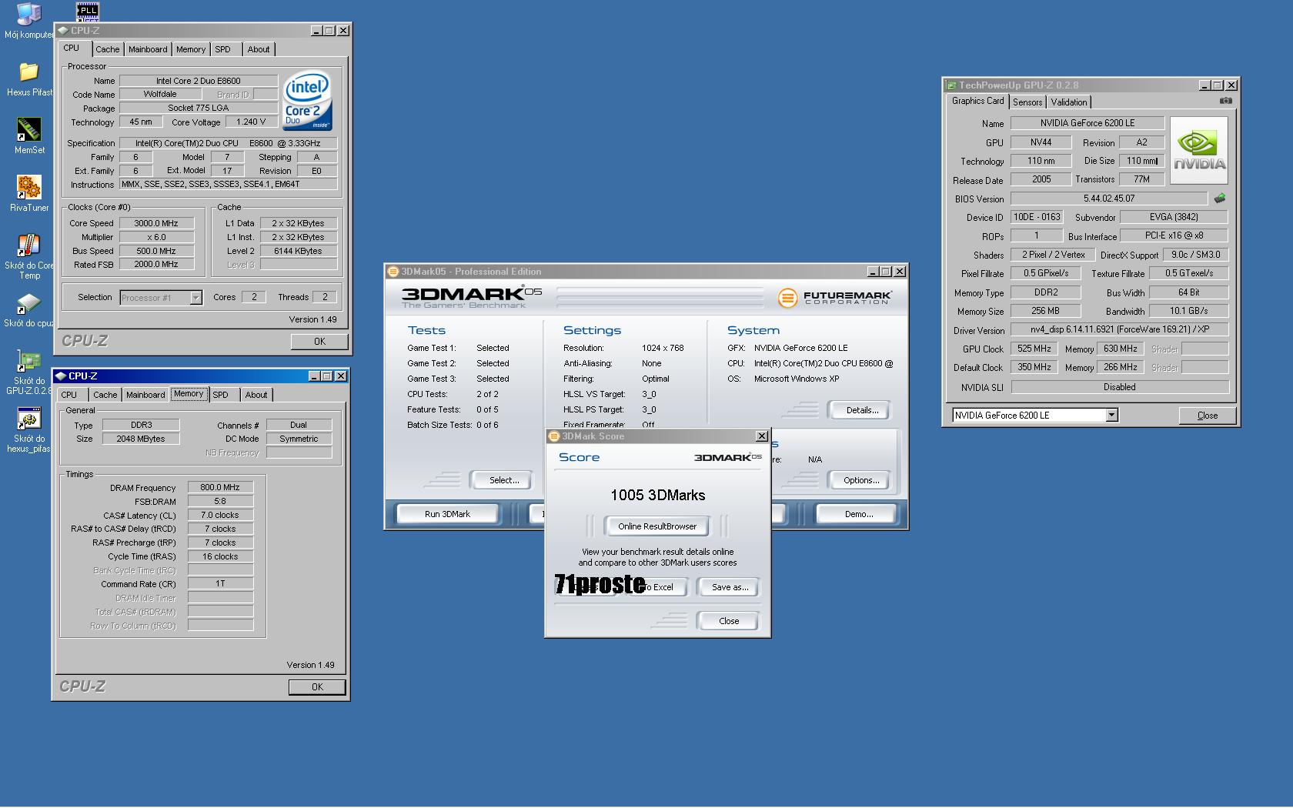
Task: Switch to Mainboard tab in top CPU-Z
Action: (148, 49)
